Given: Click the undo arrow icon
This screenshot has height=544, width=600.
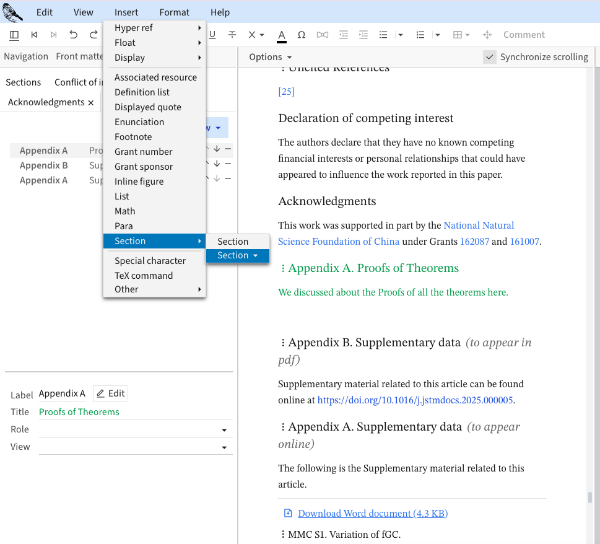Looking at the screenshot, I should [74, 35].
